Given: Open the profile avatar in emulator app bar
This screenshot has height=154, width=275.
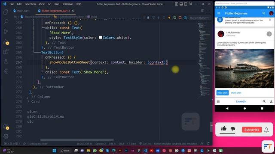Looking at the screenshot, I should tap(271, 13).
